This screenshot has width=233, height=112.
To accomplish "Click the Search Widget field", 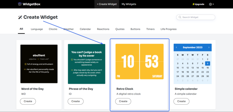I will click(195, 17).
